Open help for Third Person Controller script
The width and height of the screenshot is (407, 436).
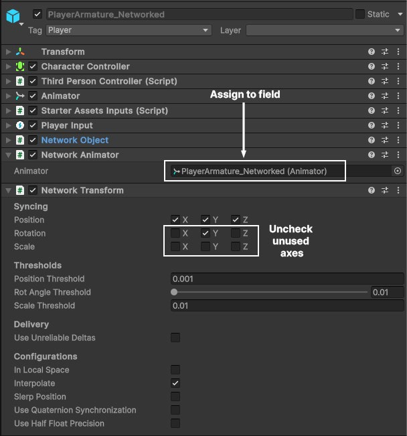pos(372,81)
